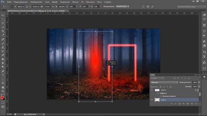Viewport: 207px width, 116px height.
Task: Select the Brush tool
Action: (3, 43)
